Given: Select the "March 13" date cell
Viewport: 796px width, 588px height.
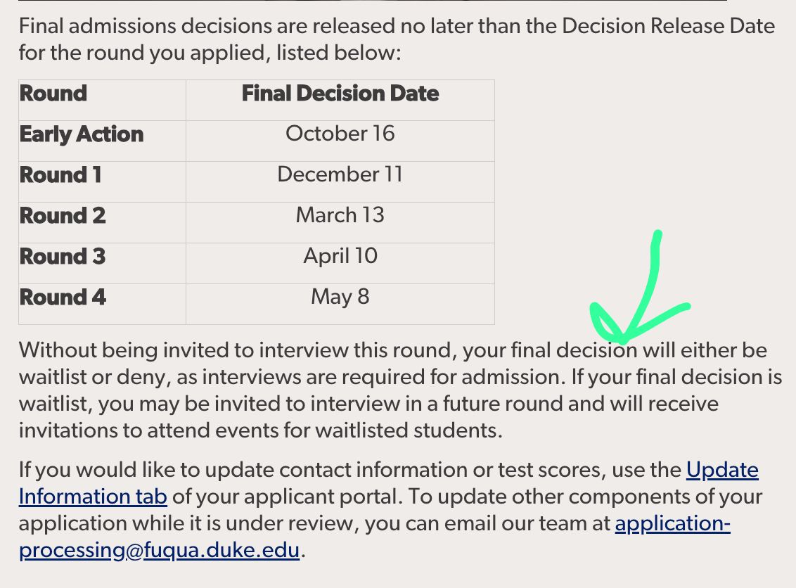Looking at the screenshot, I should [340, 215].
